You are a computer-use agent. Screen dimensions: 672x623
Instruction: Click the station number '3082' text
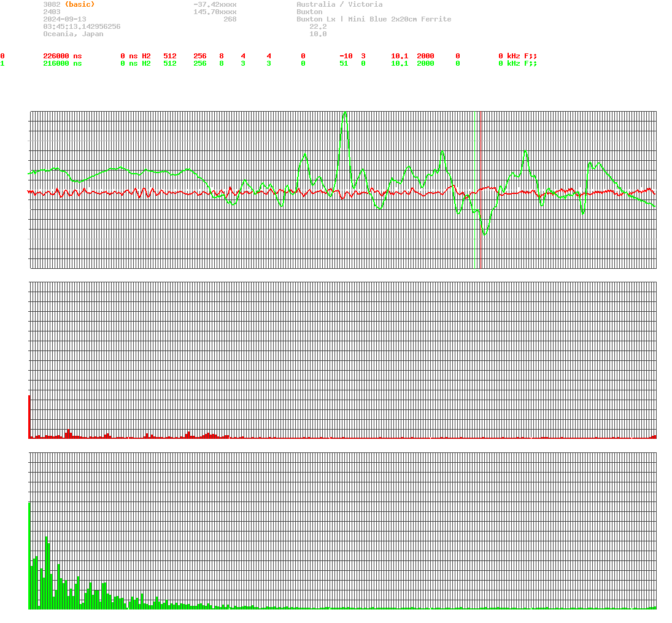pos(52,4)
